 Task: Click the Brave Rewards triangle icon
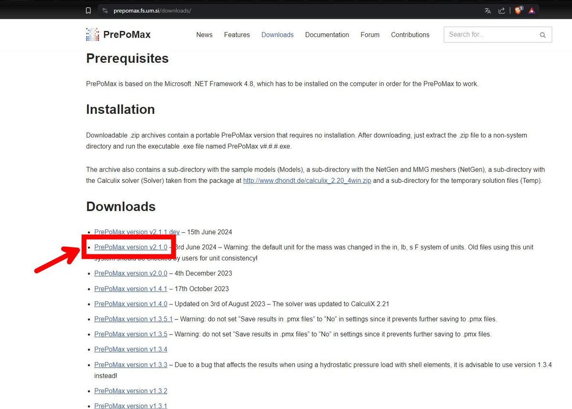pos(531,10)
